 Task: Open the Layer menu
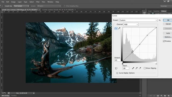tap(20, 2)
